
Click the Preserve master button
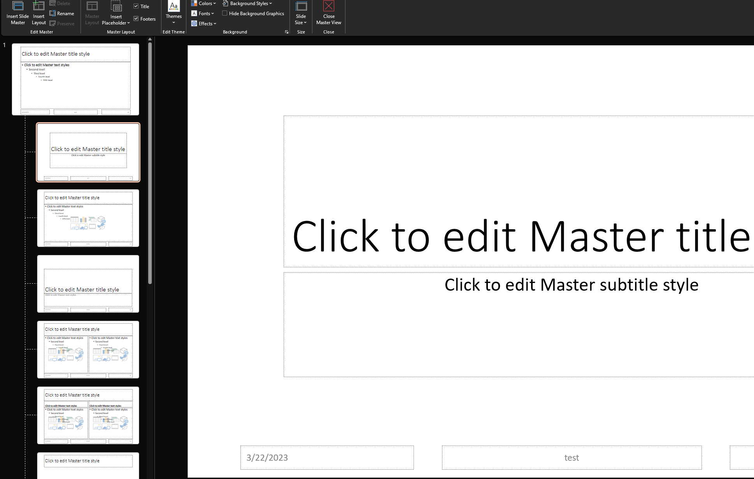coord(62,24)
